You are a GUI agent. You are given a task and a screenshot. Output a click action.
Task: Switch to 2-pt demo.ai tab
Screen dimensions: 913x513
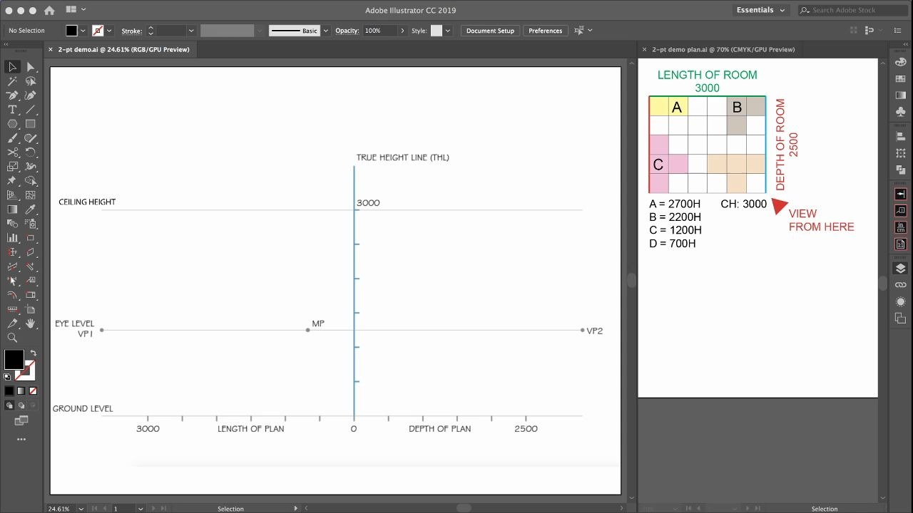coord(123,50)
